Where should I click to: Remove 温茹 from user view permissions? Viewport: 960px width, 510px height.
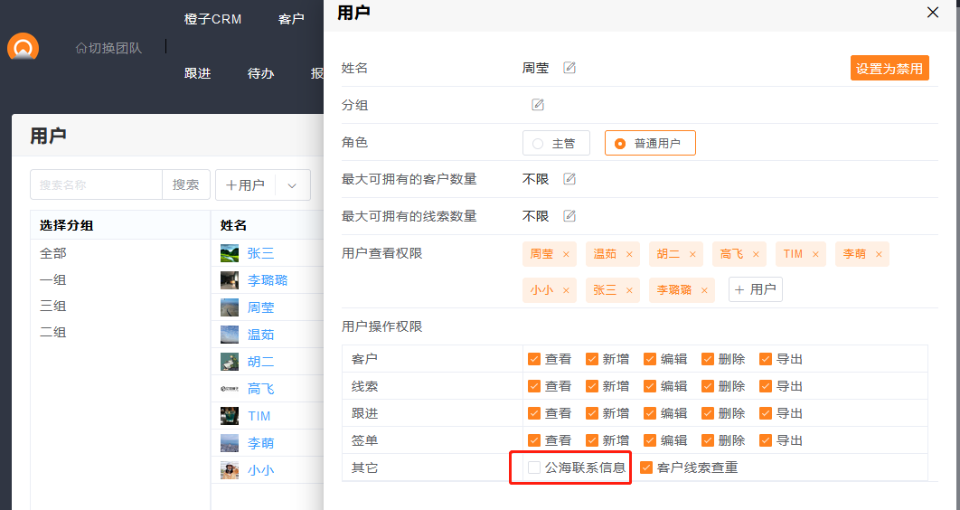tap(629, 254)
